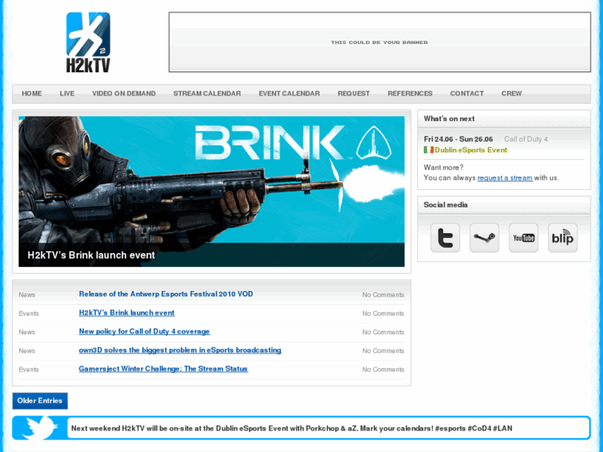
Task: Click the Twitter bird icon in tweet bar
Action: tap(40, 427)
